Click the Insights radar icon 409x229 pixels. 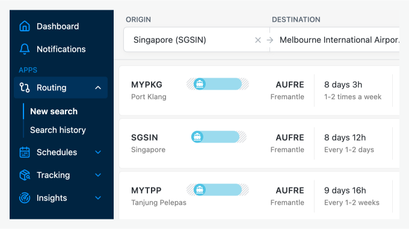tap(25, 198)
